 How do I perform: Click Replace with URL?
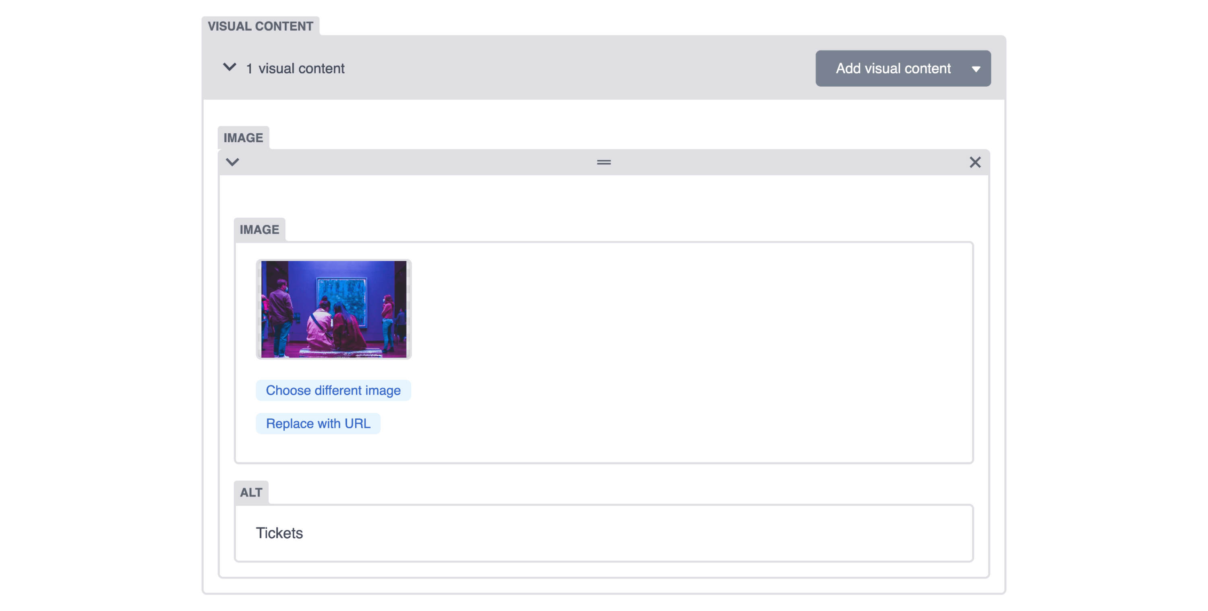click(318, 423)
